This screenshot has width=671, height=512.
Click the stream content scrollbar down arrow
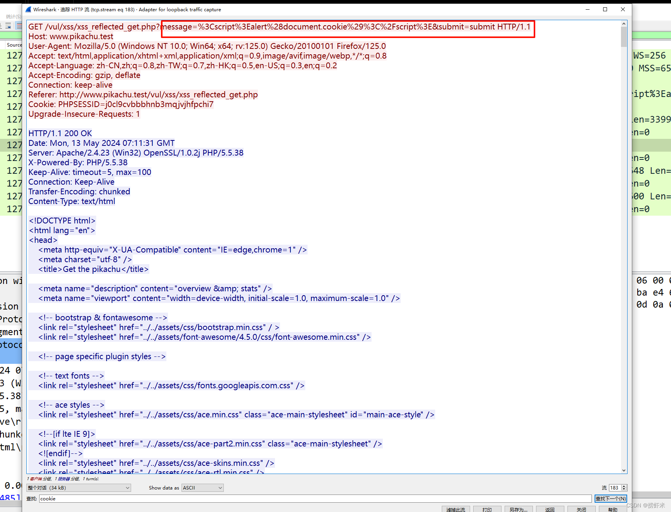[x=624, y=470]
